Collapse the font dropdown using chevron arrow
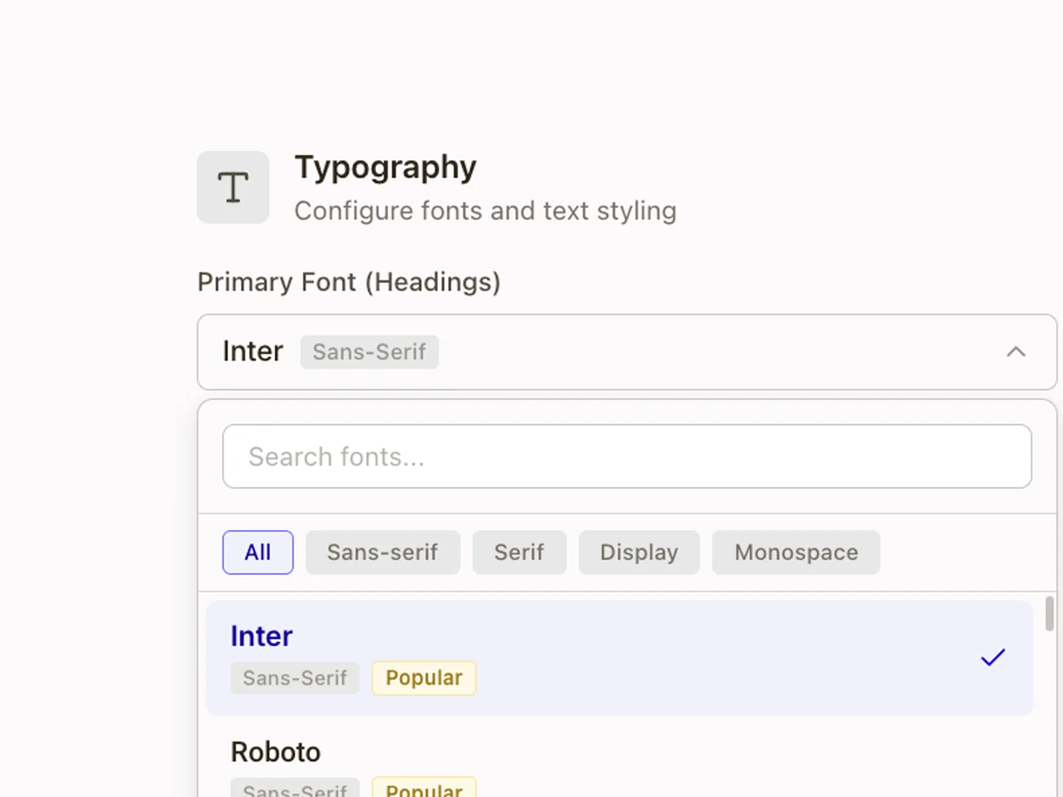The height and width of the screenshot is (797, 1063). click(1015, 352)
